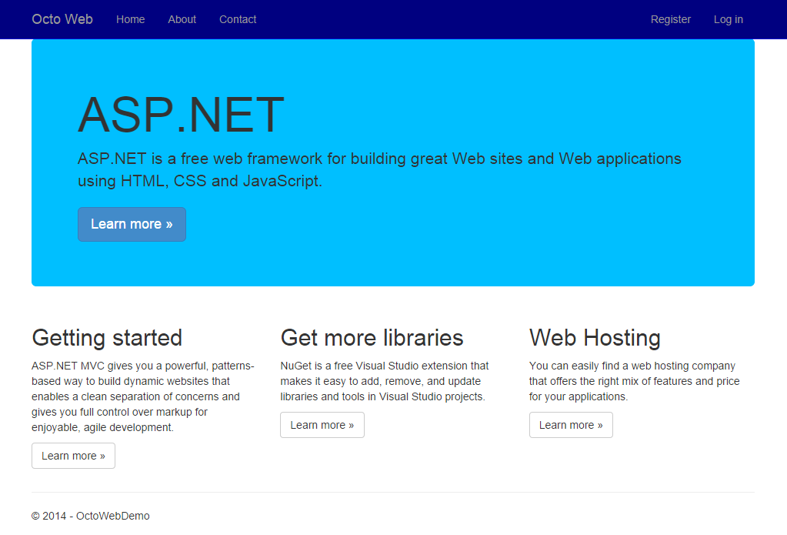The height and width of the screenshot is (535, 787).
Task: Click Learn more in the ASP.NET banner
Action: pyautogui.click(x=132, y=224)
